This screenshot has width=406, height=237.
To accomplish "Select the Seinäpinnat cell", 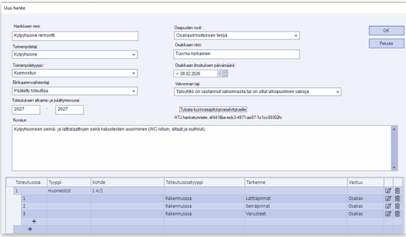I will [x=296, y=206].
